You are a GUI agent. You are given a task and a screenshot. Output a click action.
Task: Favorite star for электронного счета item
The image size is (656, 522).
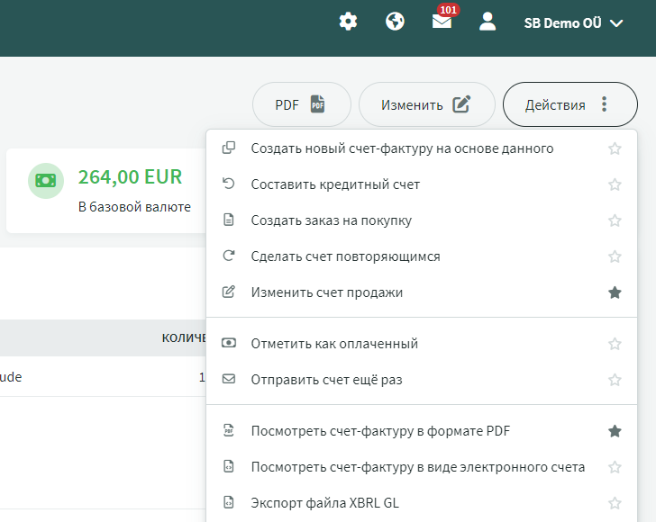click(x=615, y=467)
